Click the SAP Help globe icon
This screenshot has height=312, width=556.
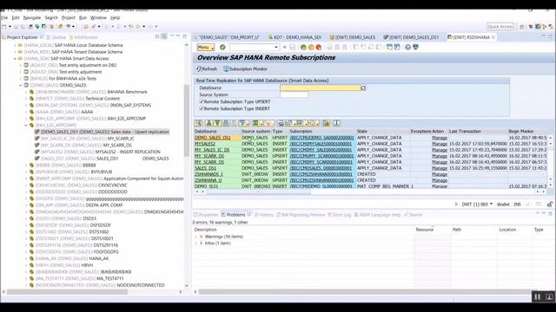407,47
